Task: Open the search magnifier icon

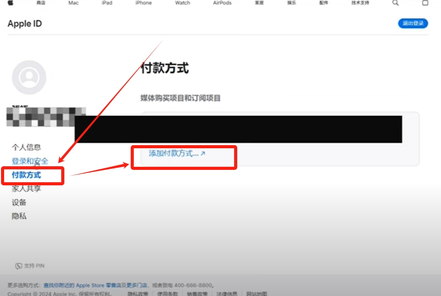Action: tap(395, 3)
